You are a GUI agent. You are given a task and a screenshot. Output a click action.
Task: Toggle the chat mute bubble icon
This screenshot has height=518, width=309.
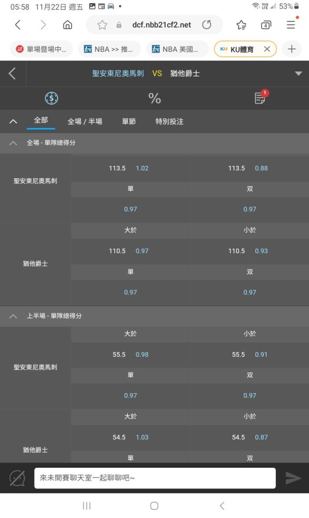click(17, 478)
